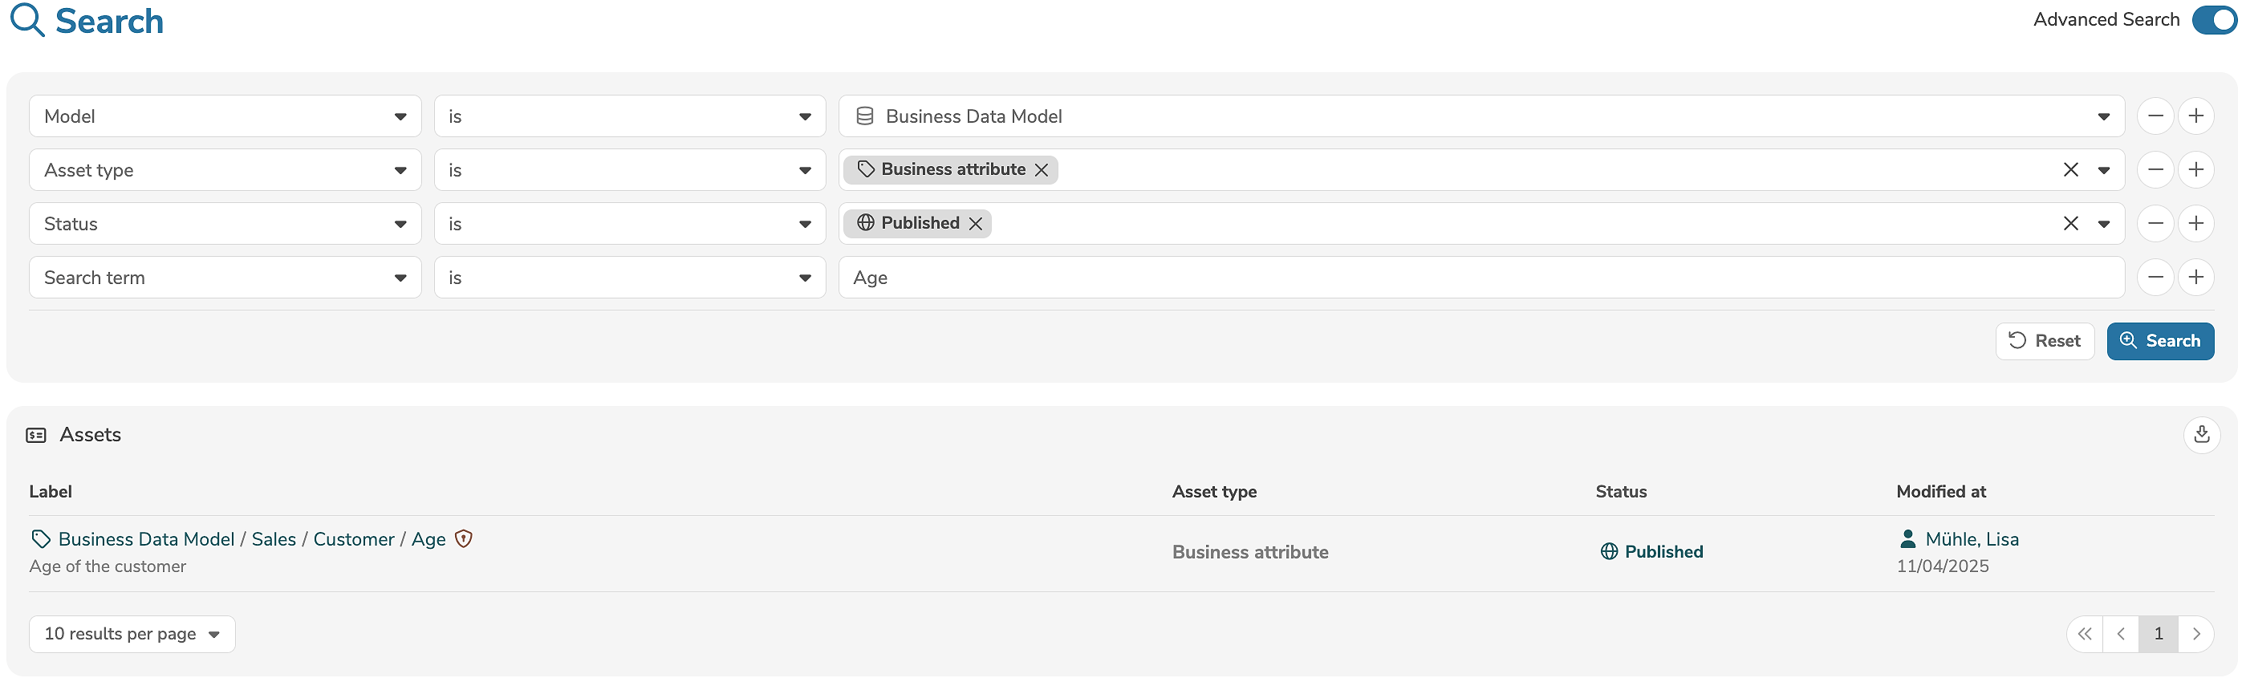Screen dimensions: 2242x682
Task: Open the Model criterion dropdown
Action: pyautogui.click(x=225, y=116)
